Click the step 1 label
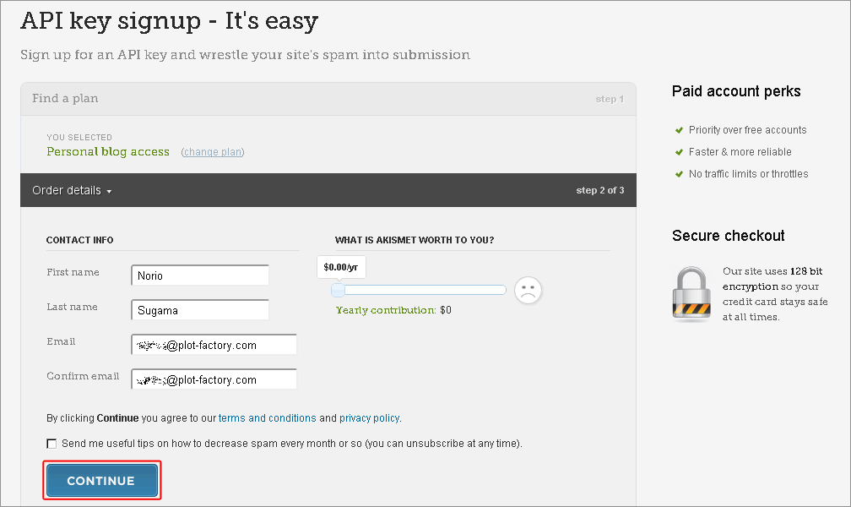This screenshot has height=507, width=851. (x=610, y=99)
